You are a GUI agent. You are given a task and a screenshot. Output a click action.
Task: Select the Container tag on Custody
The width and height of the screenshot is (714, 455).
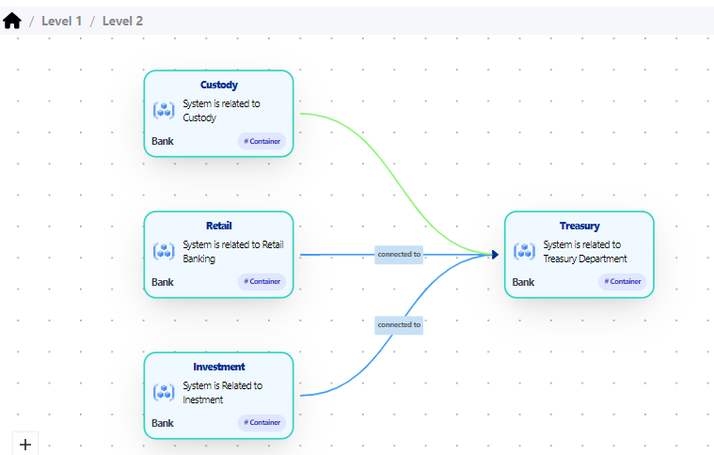point(262,141)
